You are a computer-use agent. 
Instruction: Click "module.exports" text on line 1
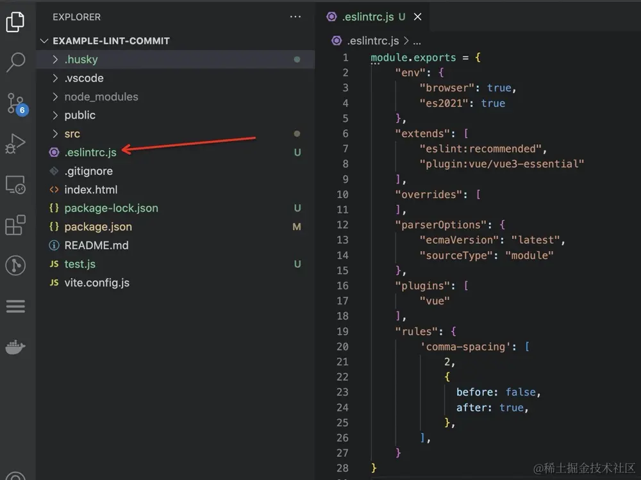pos(413,58)
